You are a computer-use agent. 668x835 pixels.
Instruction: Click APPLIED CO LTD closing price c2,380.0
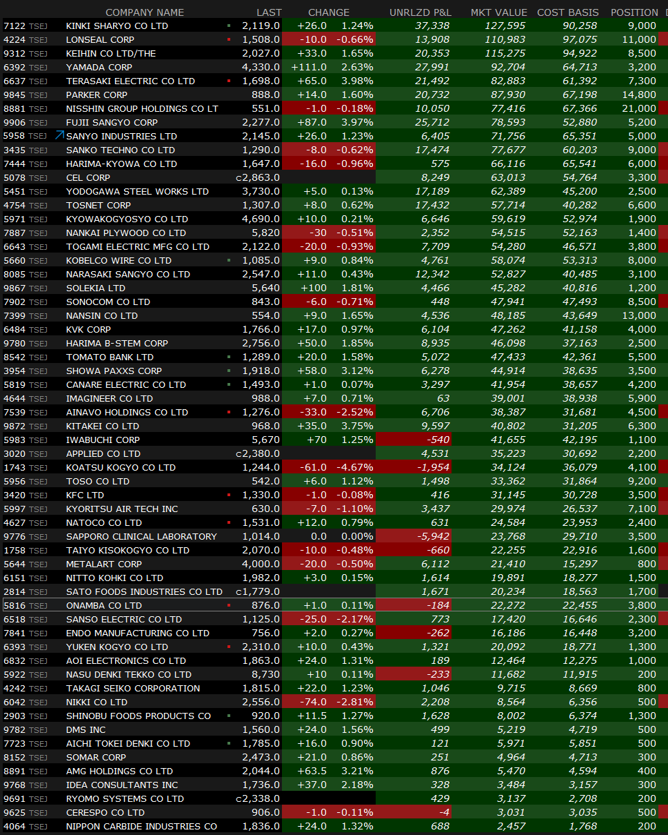pyautogui.click(x=258, y=453)
